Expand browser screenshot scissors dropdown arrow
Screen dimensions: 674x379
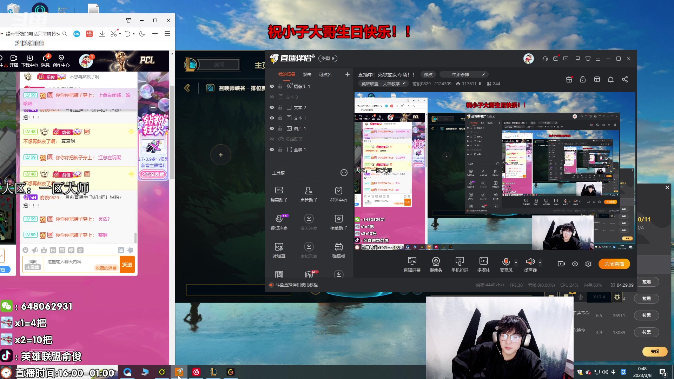click(x=120, y=34)
